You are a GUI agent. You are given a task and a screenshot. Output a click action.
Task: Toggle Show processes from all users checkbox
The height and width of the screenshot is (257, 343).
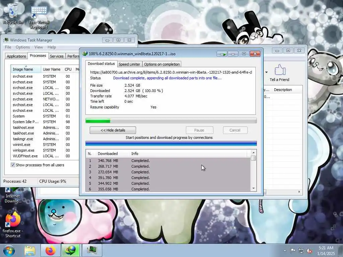point(13,165)
